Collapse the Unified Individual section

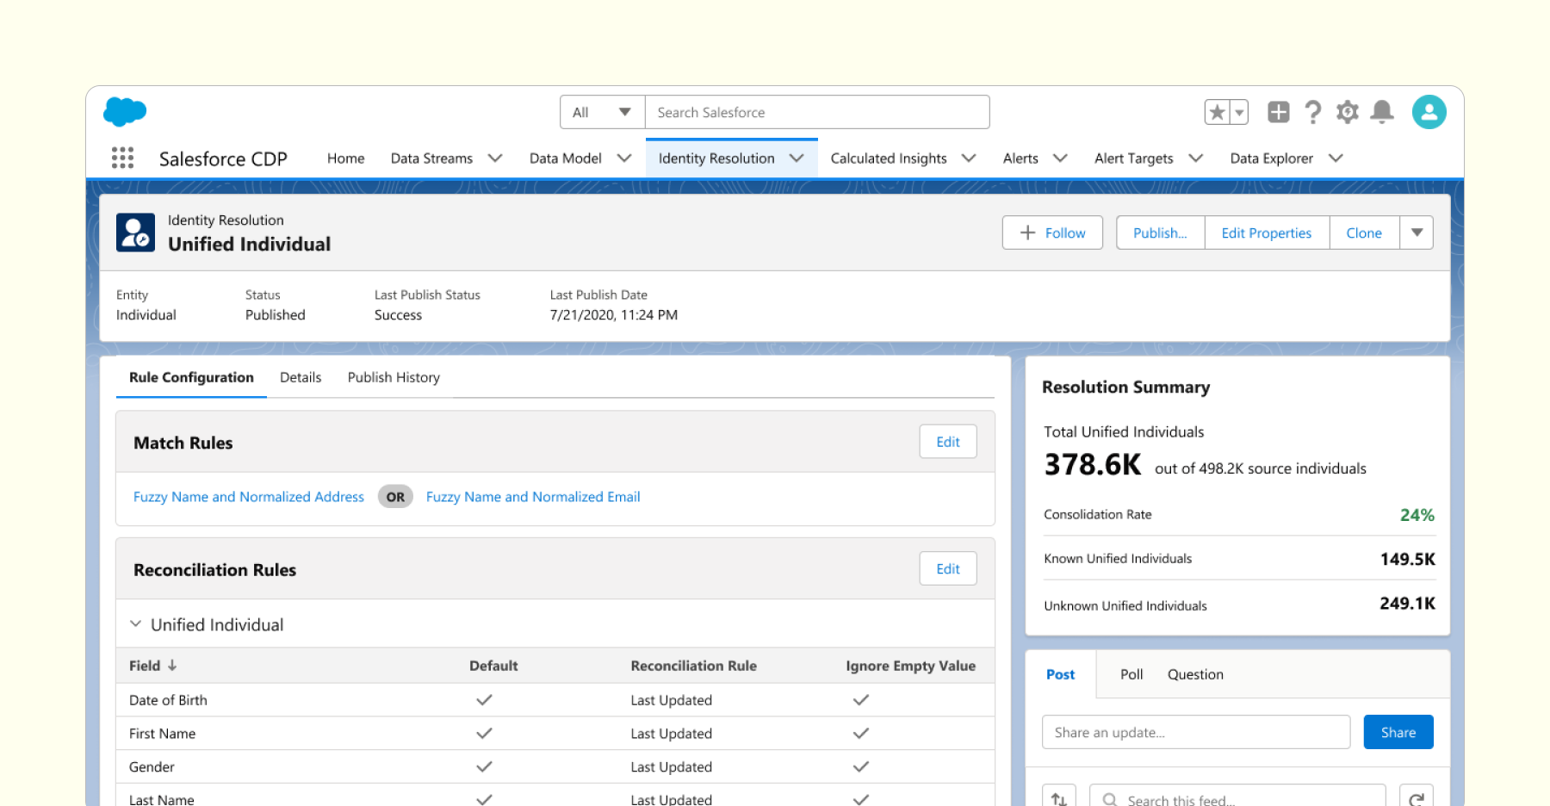[136, 624]
